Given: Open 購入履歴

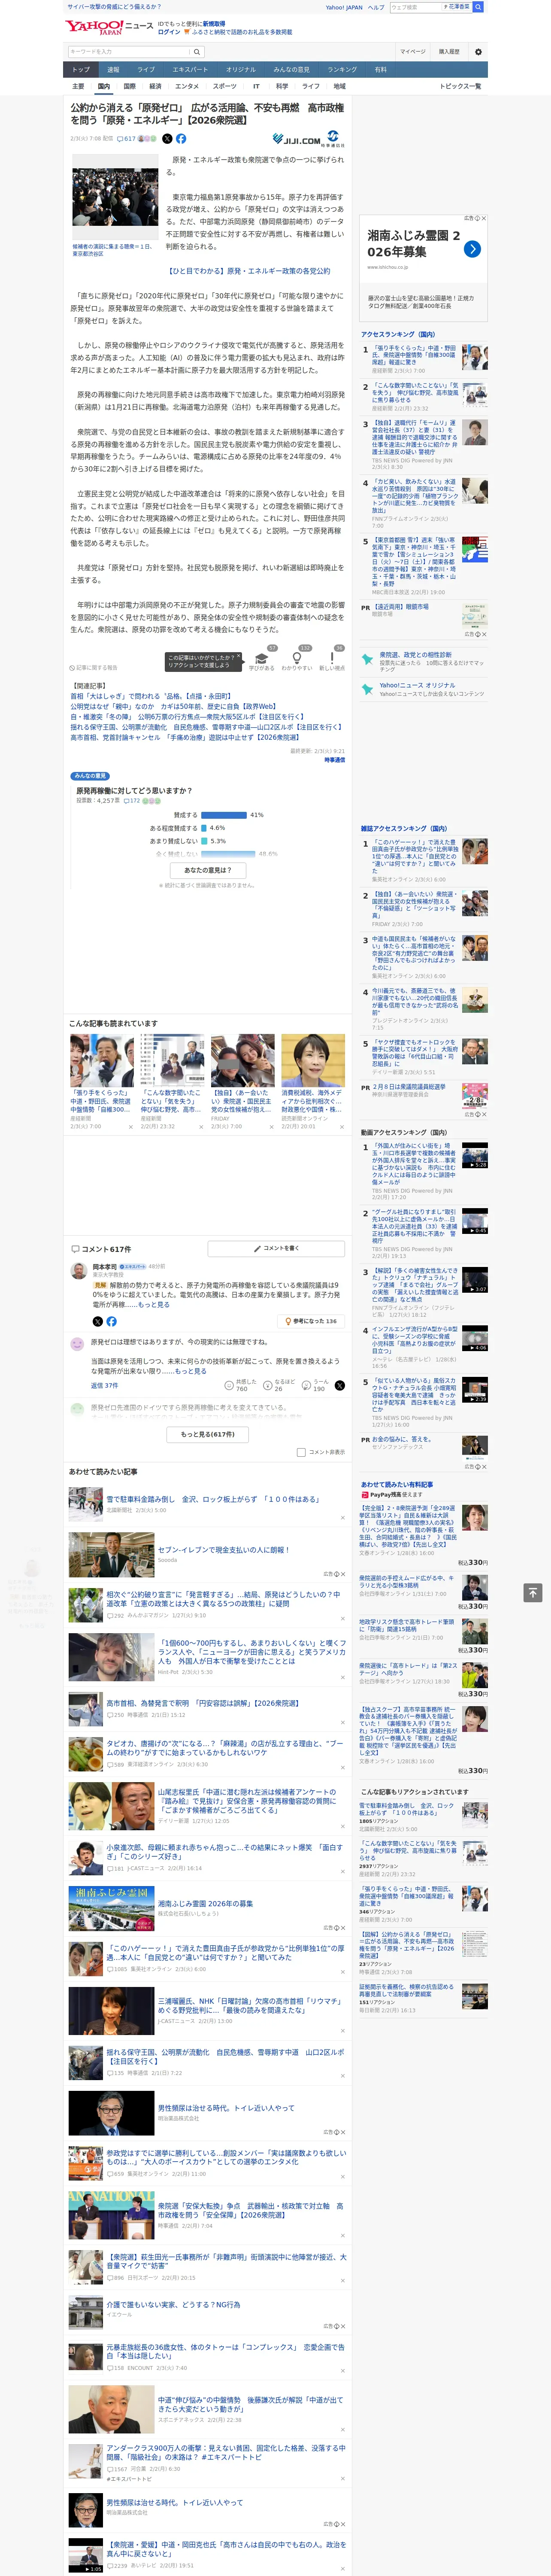Looking at the screenshot, I should (449, 52).
